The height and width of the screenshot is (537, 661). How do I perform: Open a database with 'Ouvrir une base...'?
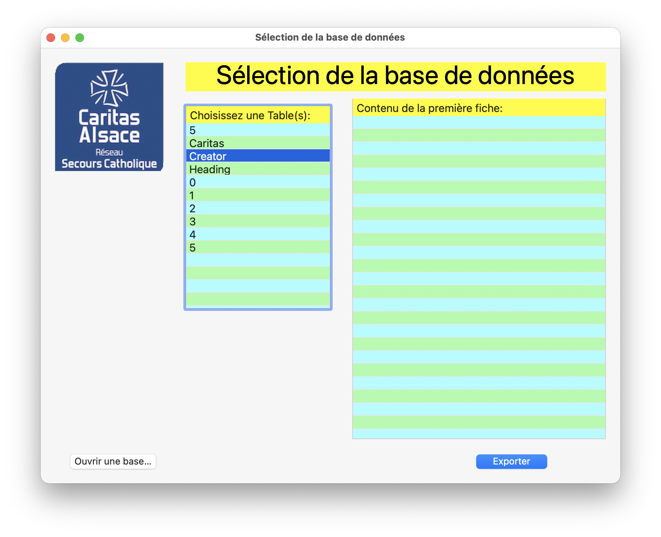click(x=113, y=461)
